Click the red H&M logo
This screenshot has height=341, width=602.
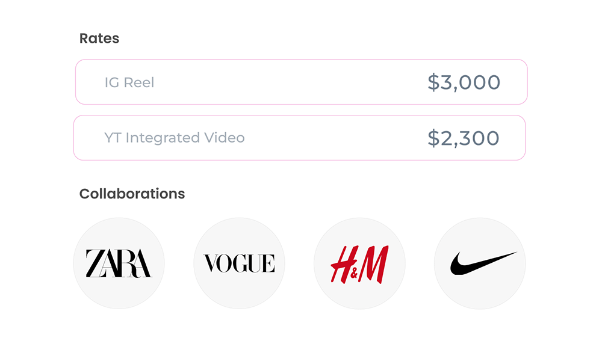coord(359,263)
